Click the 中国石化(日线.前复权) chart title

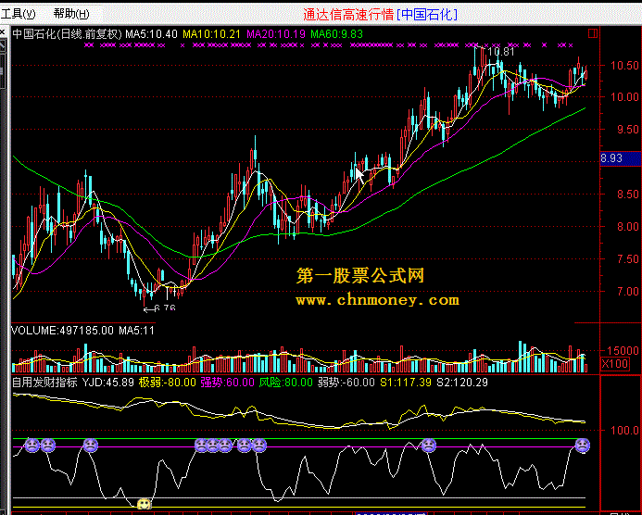68,34
